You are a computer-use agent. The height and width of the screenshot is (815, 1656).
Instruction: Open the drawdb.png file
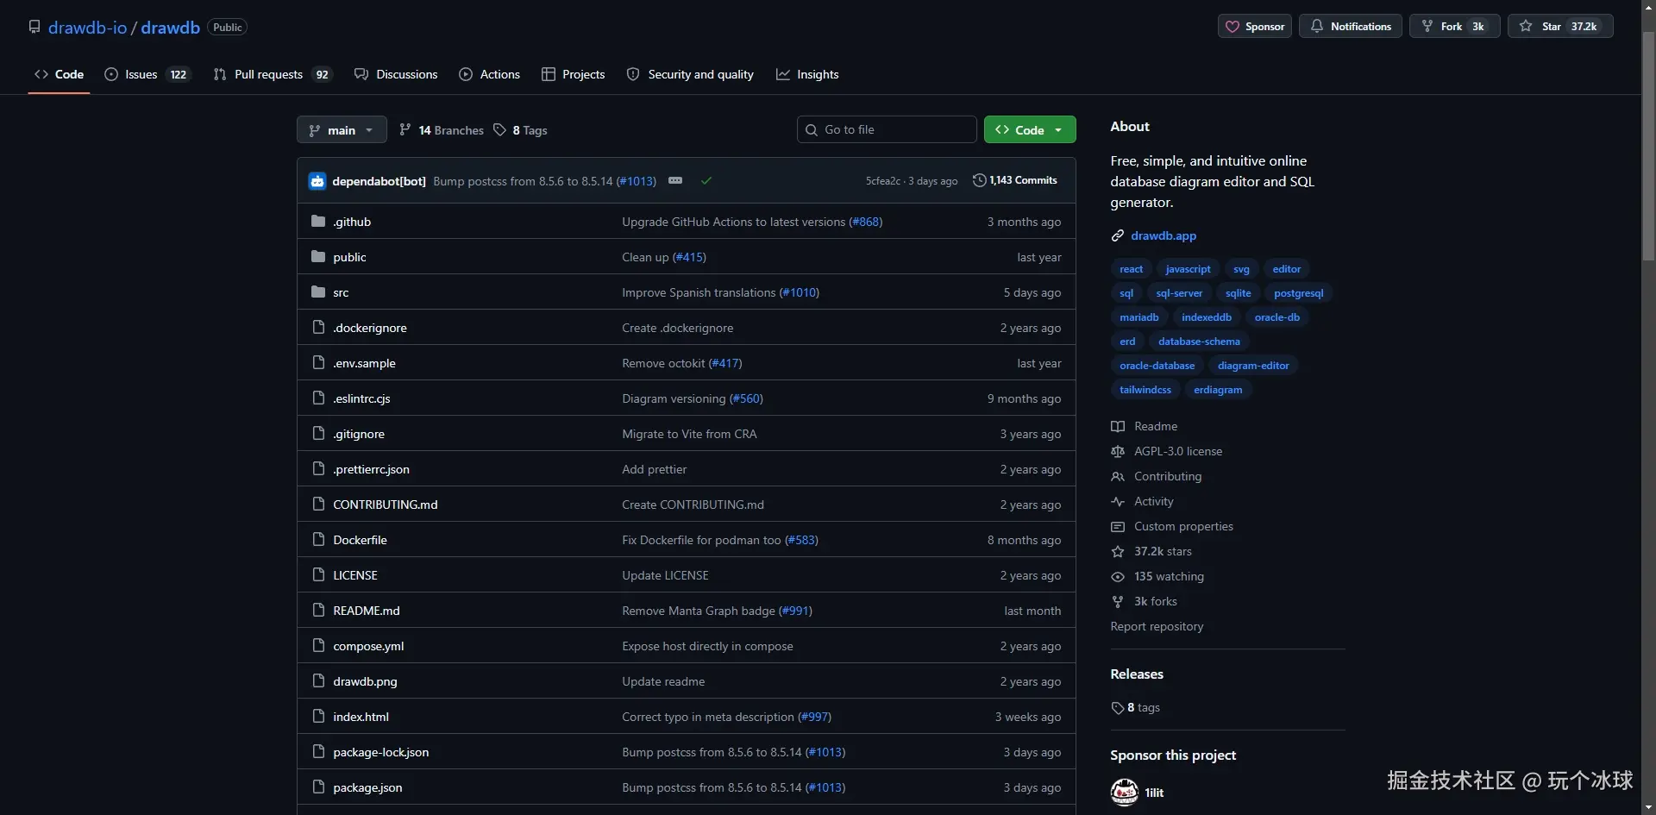coord(365,681)
